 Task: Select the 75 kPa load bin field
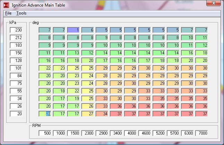[x=16, y=83]
